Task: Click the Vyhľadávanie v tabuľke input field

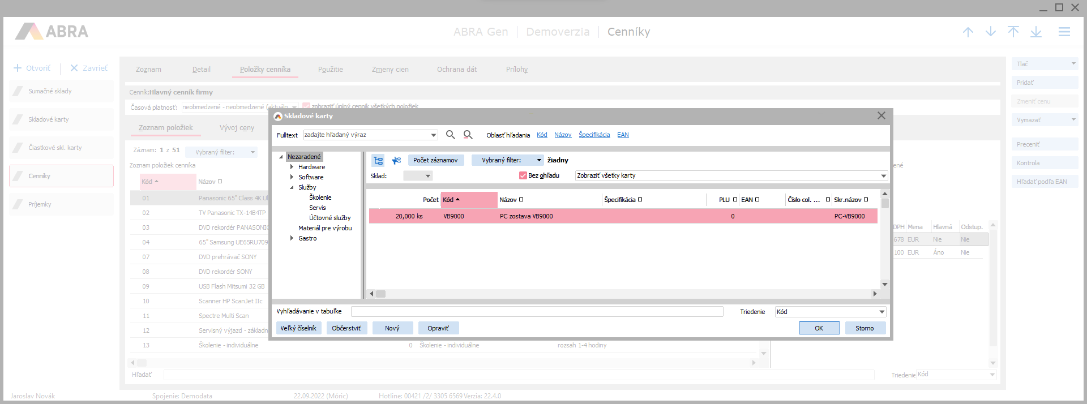Action: coord(537,312)
